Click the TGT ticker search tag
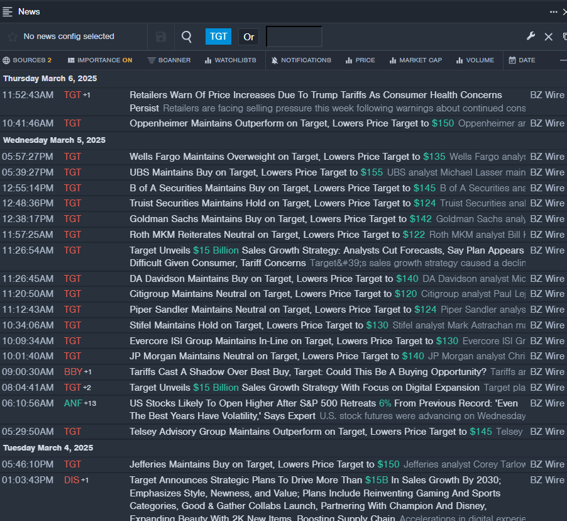Image resolution: width=567 pixels, height=521 pixels. click(218, 36)
